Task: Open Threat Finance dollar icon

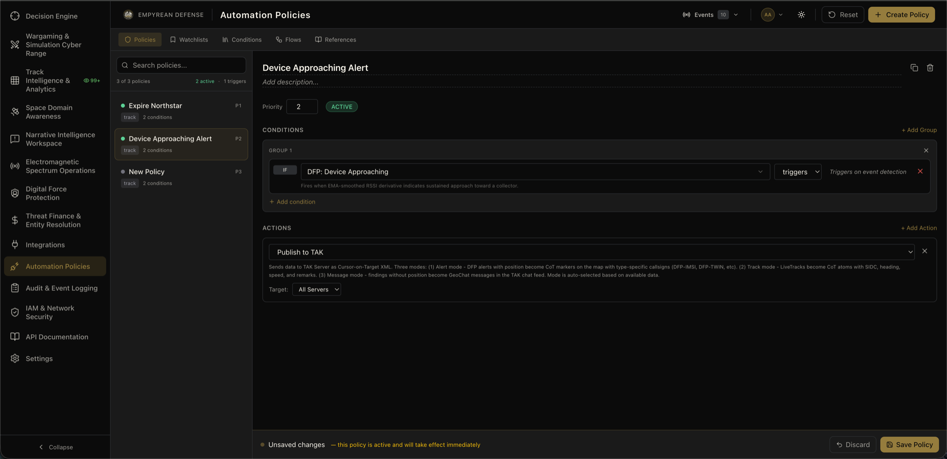Action: 15,220
